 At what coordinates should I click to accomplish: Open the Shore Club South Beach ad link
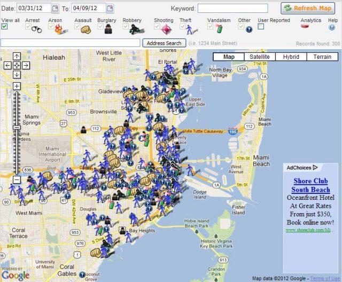pyautogui.click(x=310, y=185)
